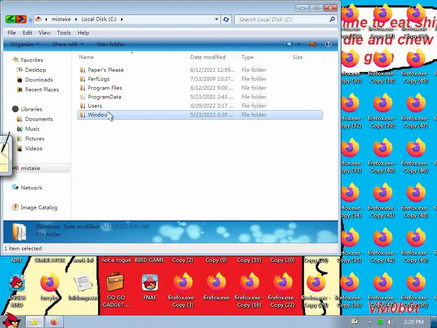The height and width of the screenshot is (328, 437).
Task: Open the Edit menu
Action: (27, 32)
